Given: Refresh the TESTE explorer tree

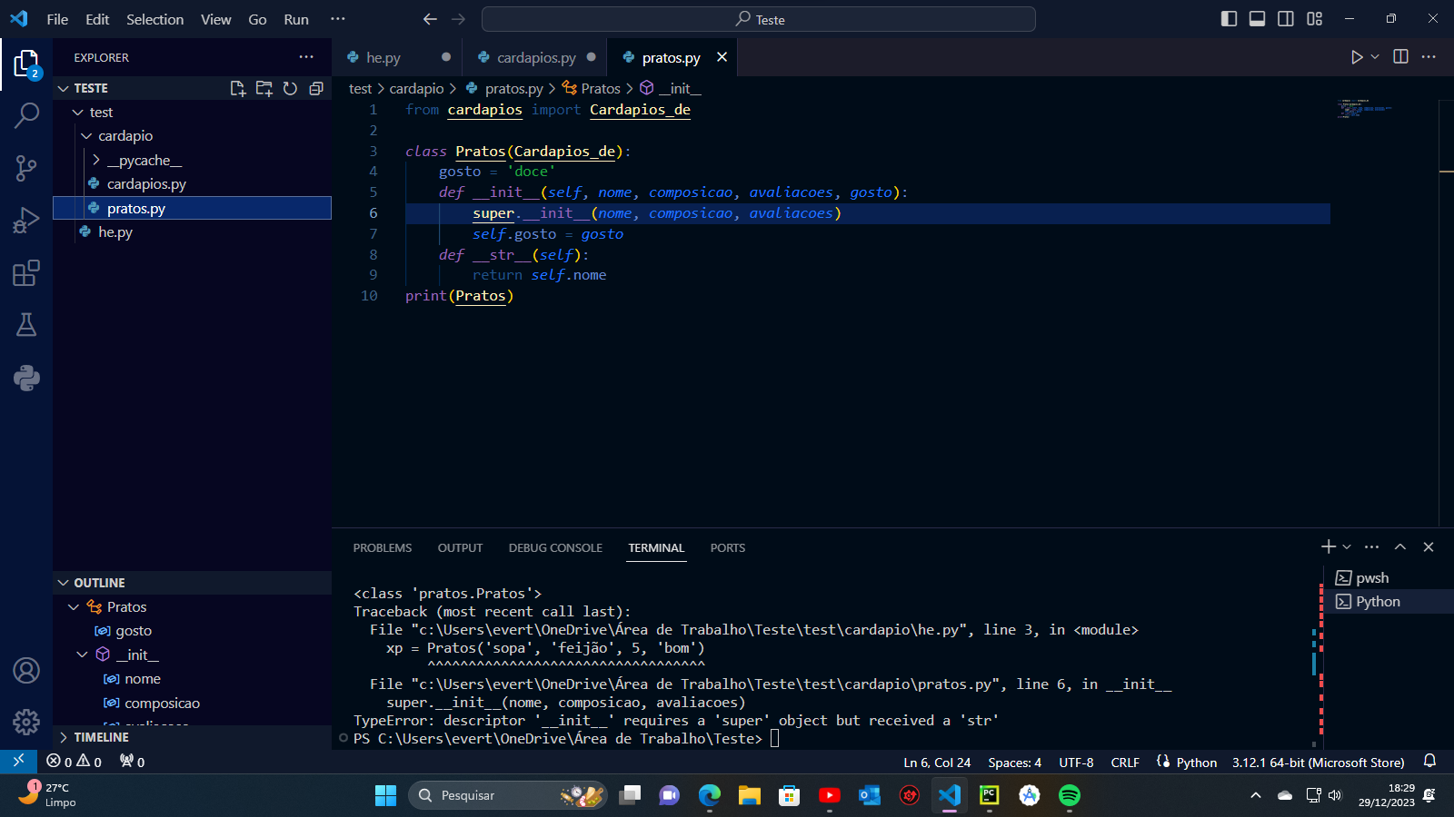Looking at the screenshot, I should [x=290, y=88].
